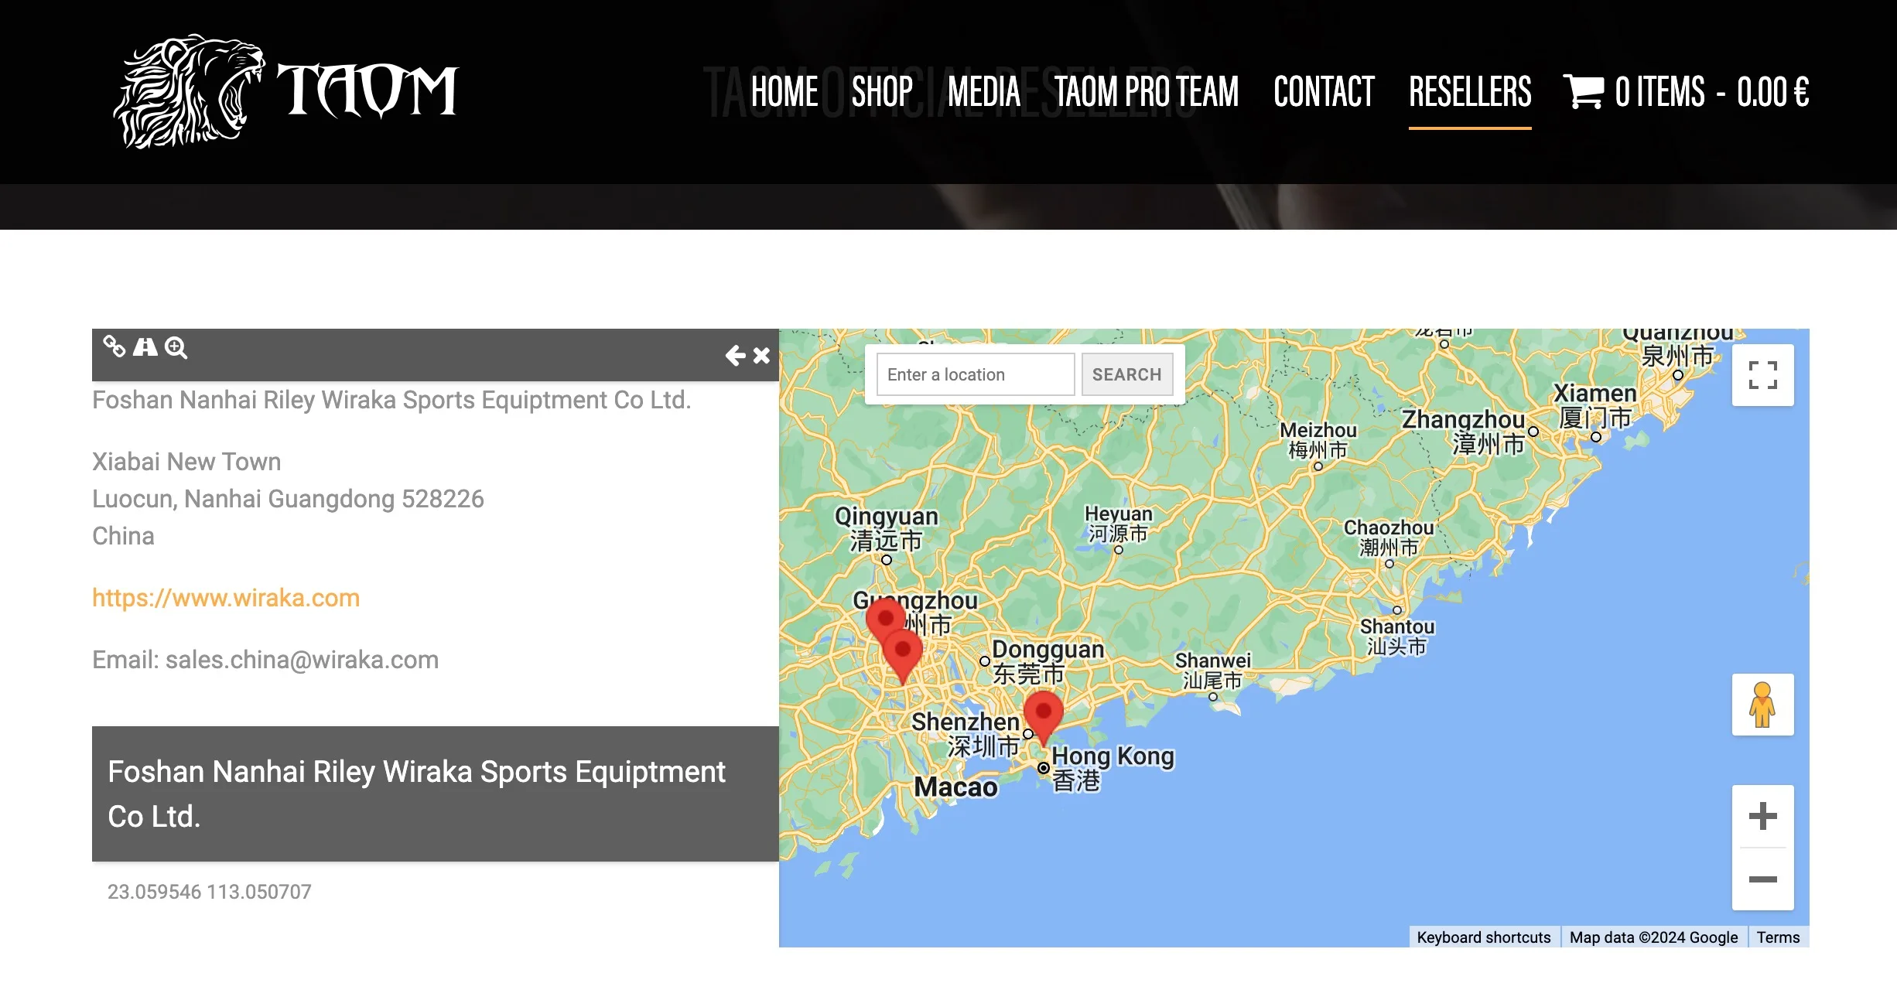Click the Enter a location field
This screenshot has width=1897, height=1007.
pos(975,374)
